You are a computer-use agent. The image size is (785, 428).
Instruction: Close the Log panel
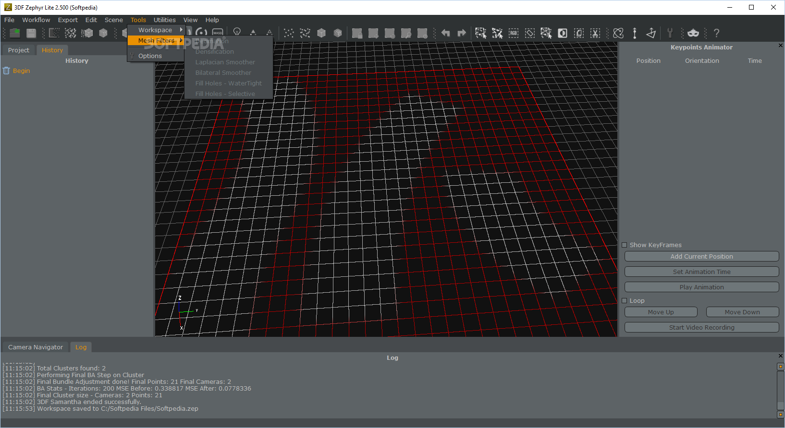780,356
